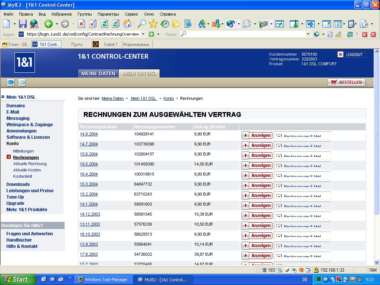This screenshot has width=380, height=285.
Task: Open the 14.1.2004 invoice date link
Action: 89,204
